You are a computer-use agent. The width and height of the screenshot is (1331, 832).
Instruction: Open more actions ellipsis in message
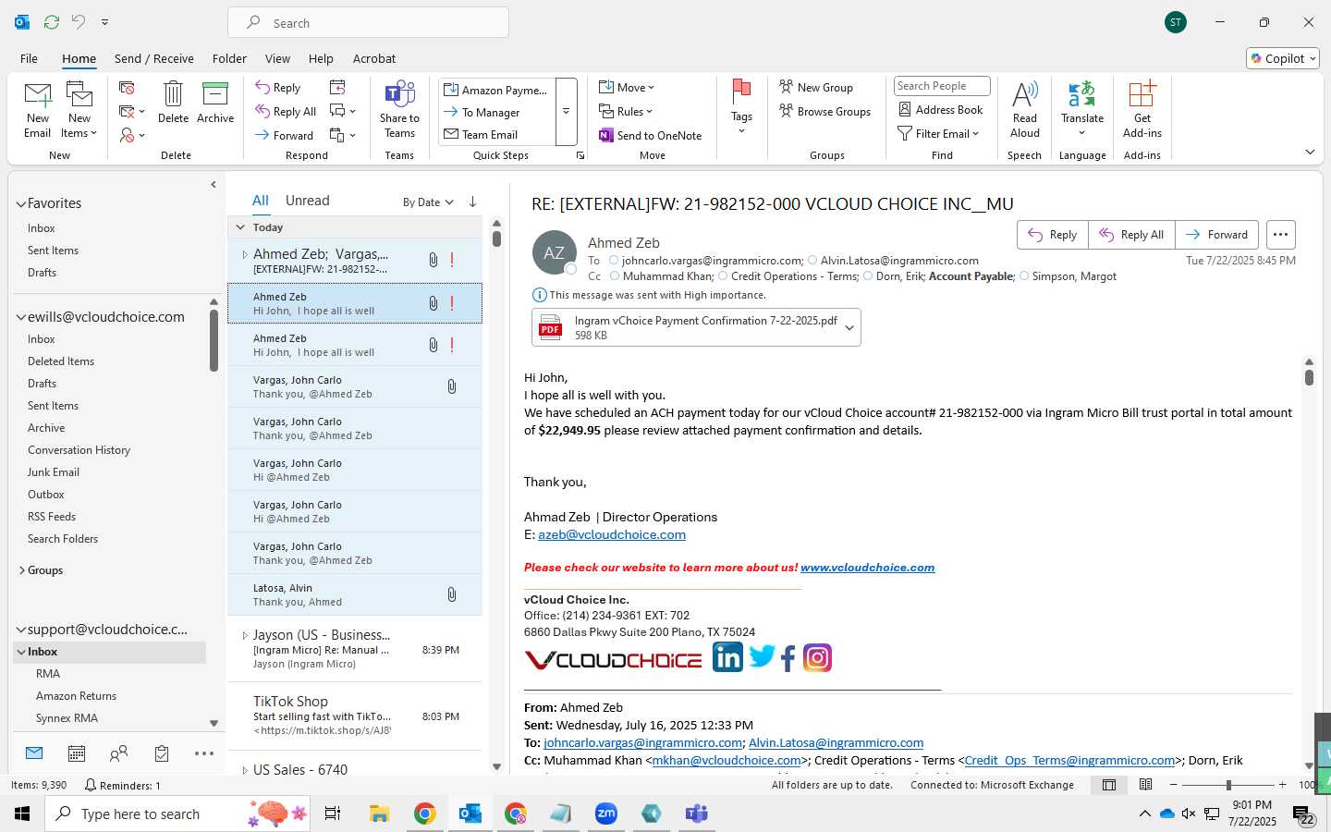[1280, 235]
